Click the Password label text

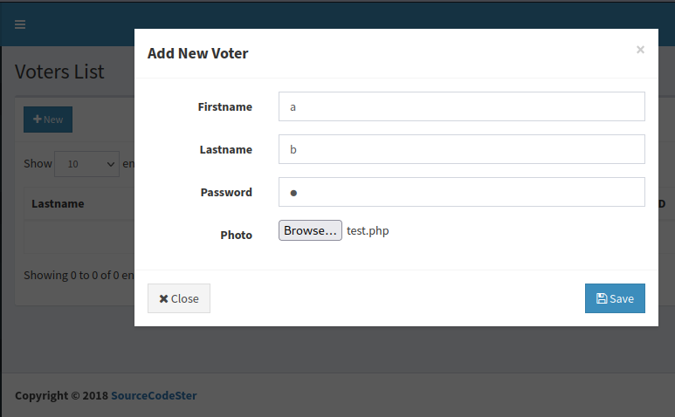coord(226,192)
